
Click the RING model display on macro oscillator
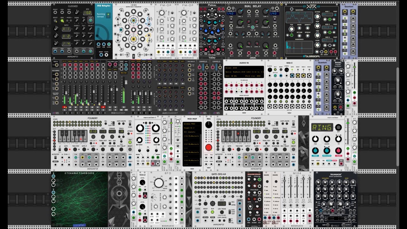(x=322, y=128)
